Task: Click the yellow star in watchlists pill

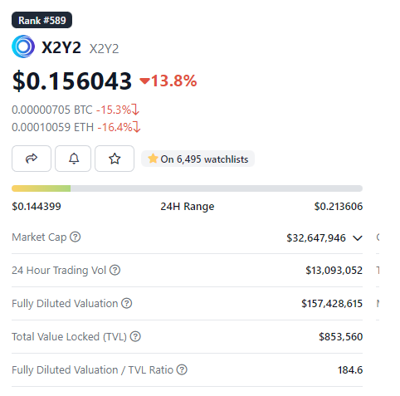Action: point(153,159)
